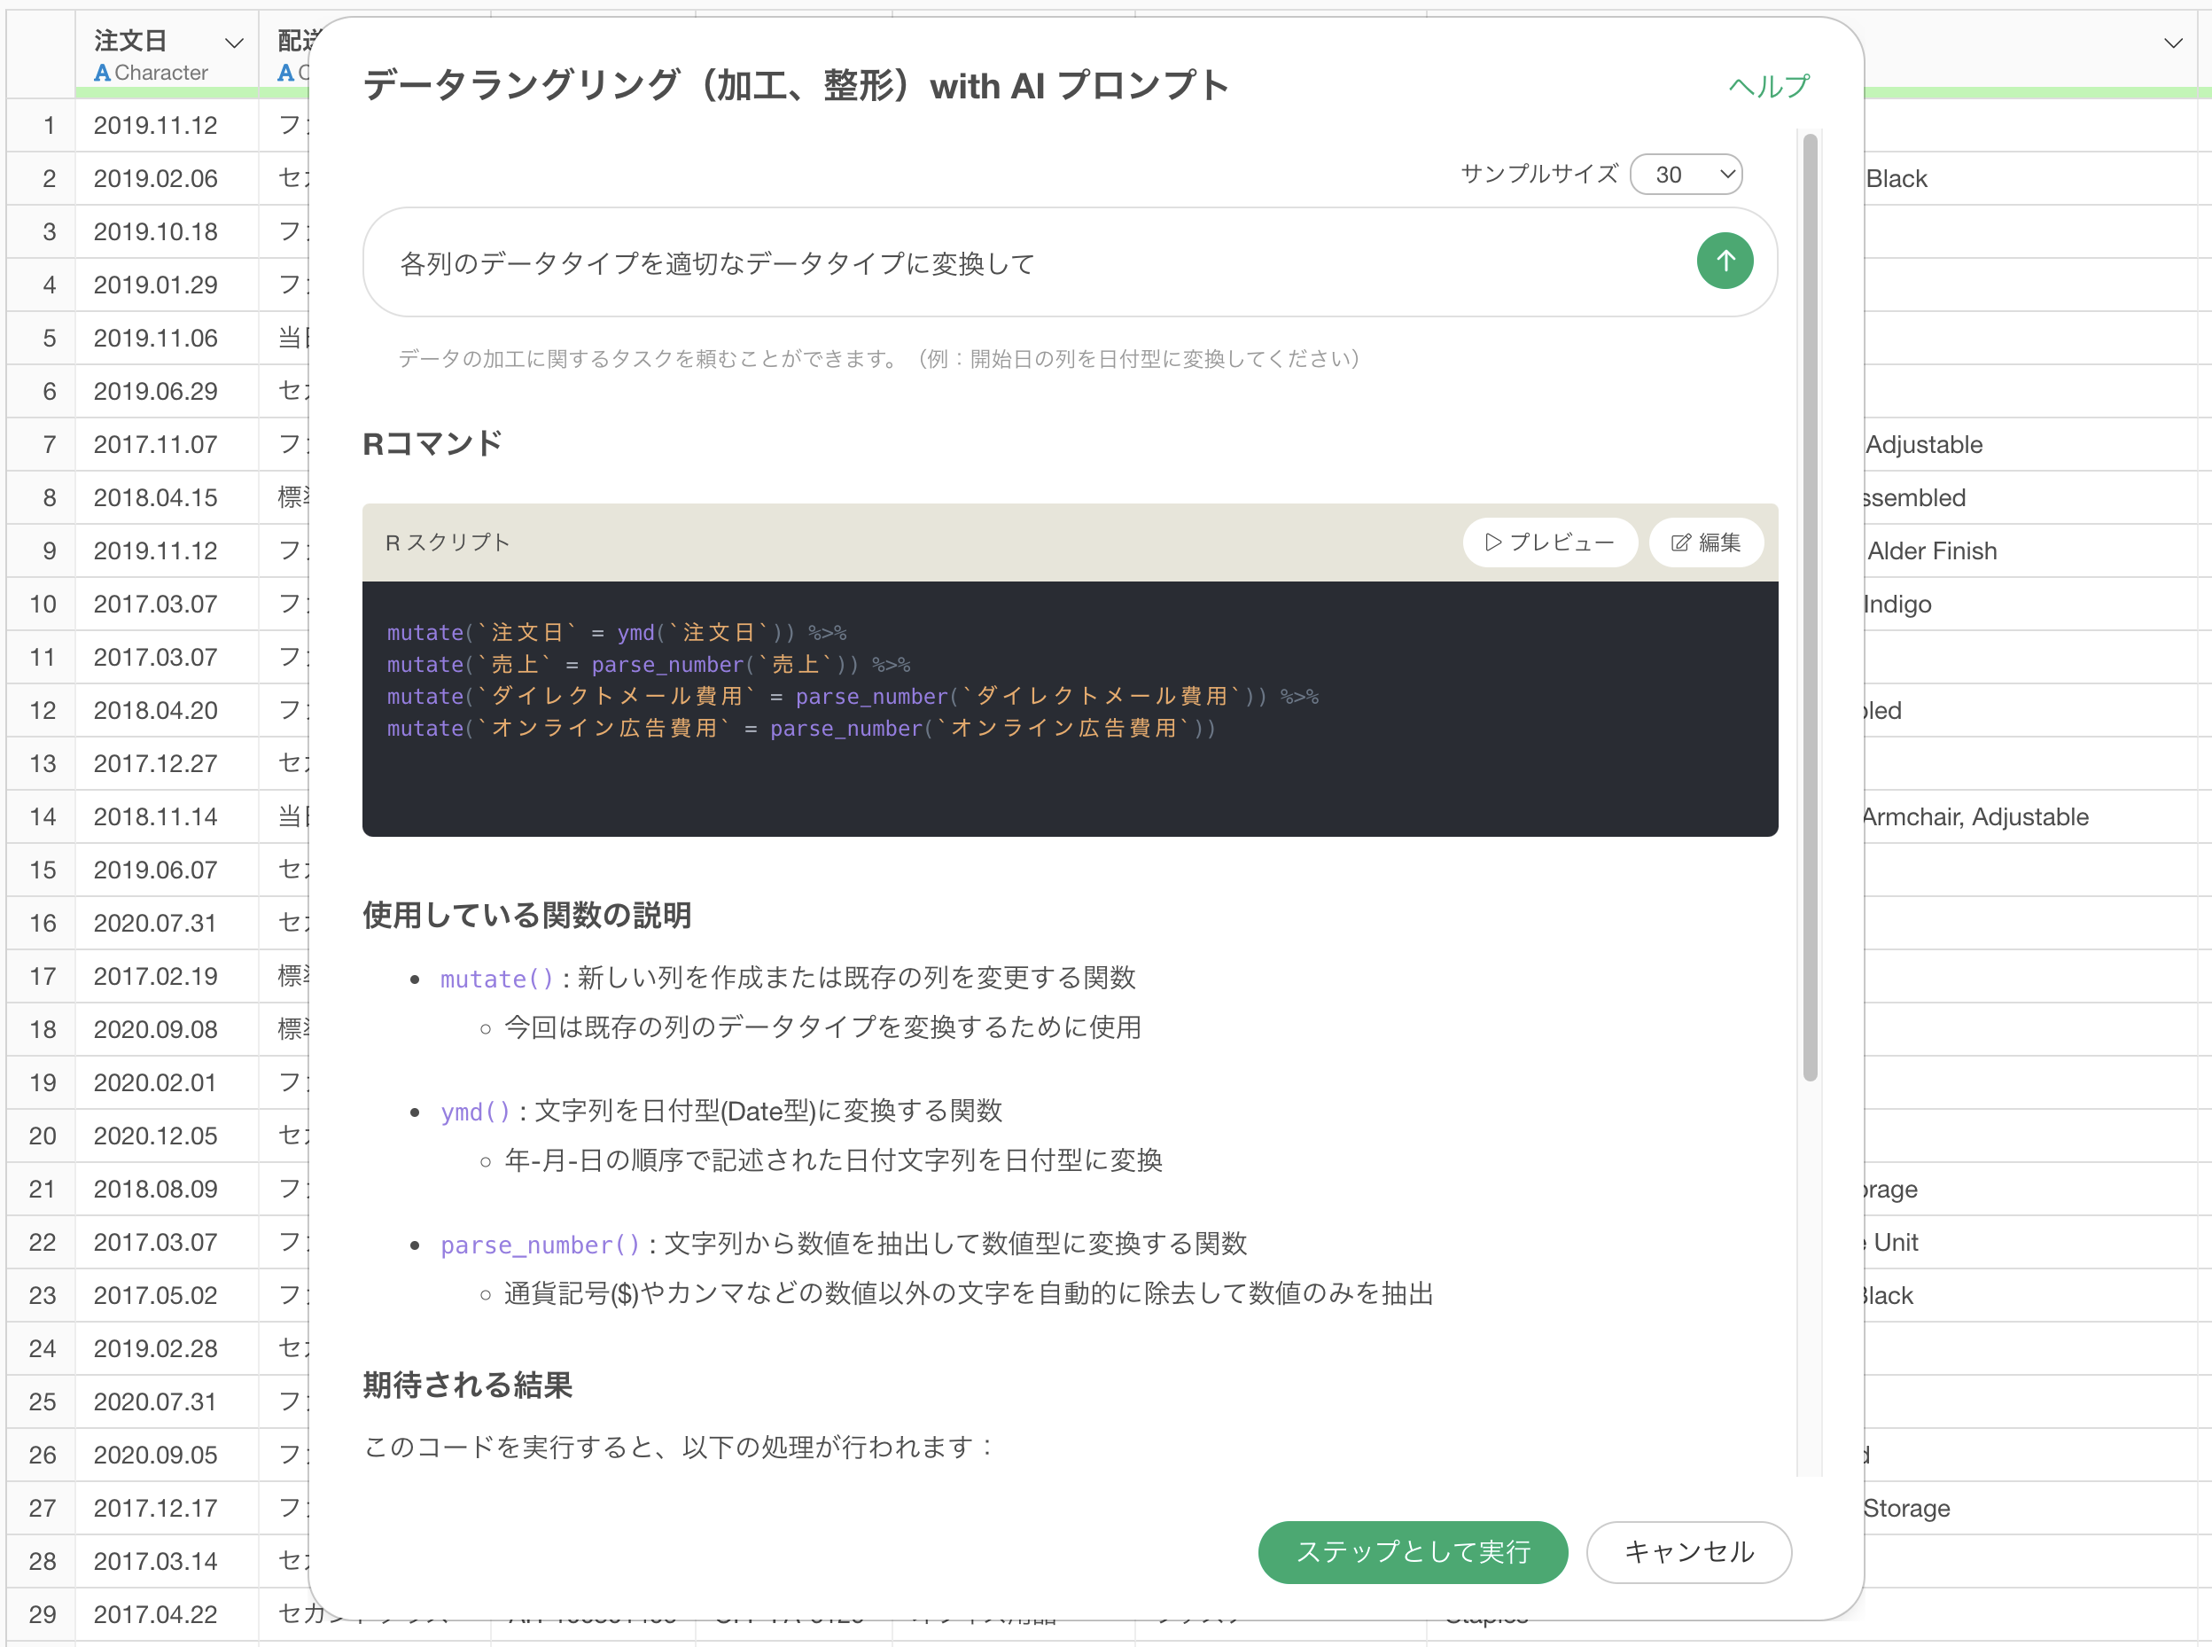Select cell 2020.12.05 in row 20

tap(167, 1136)
